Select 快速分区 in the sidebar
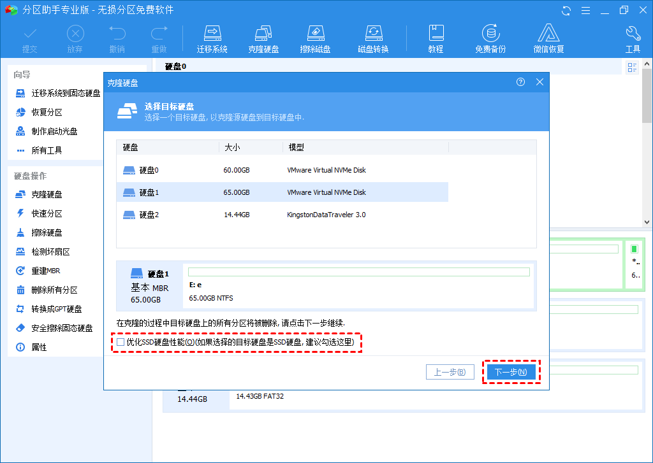The height and width of the screenshot is (463, 653). point(48,213)
